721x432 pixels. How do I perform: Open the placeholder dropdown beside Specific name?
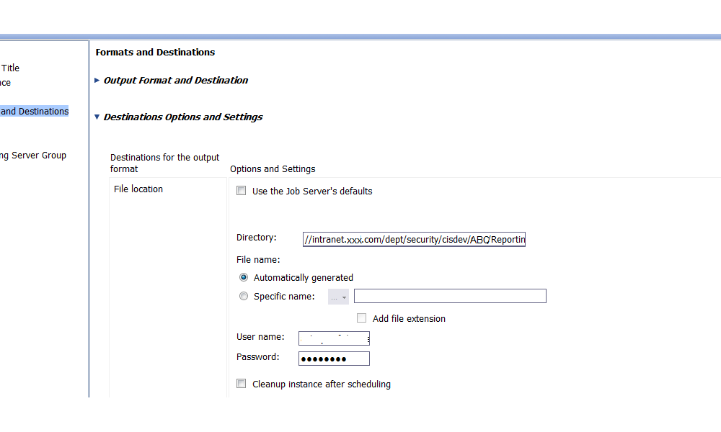338,297
